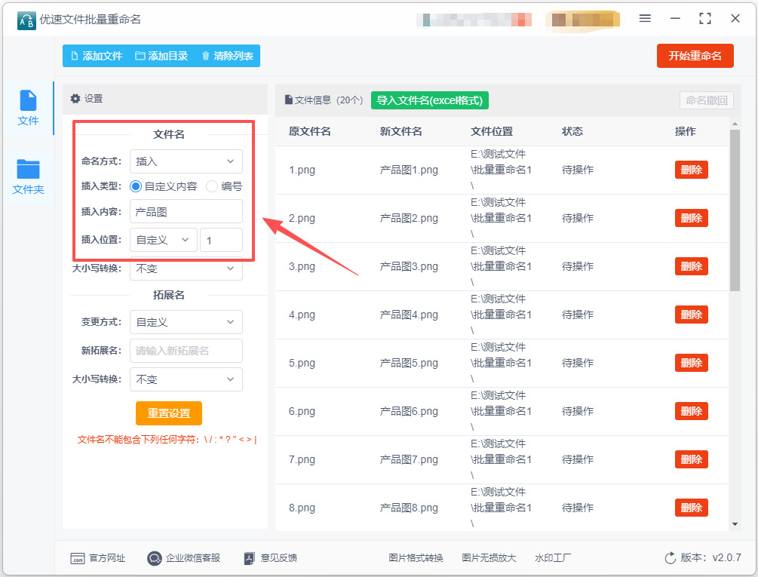Click the 设置 gear icon

pos(75,99)
